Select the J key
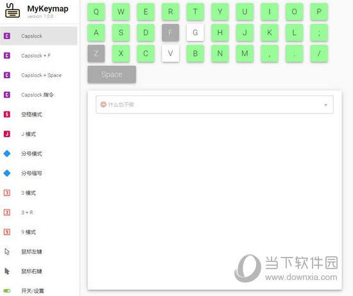Viewport: 353px width, 296px height. pos(245,33)
